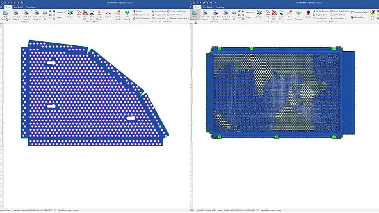379x213 pixels.
Task: Click the green clamp at sheet's bottom center
Action: pyautogui.click(x=277, y=137)
